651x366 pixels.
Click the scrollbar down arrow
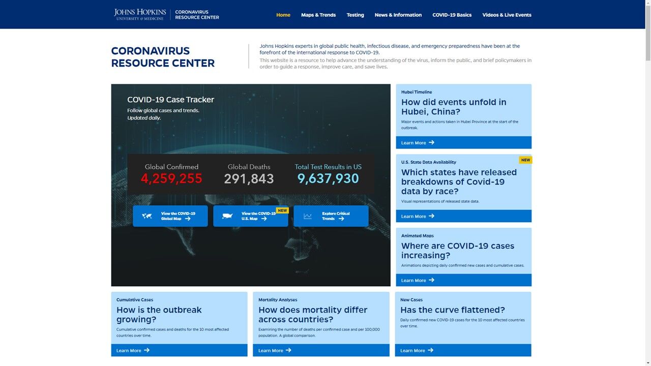point(647,362)
